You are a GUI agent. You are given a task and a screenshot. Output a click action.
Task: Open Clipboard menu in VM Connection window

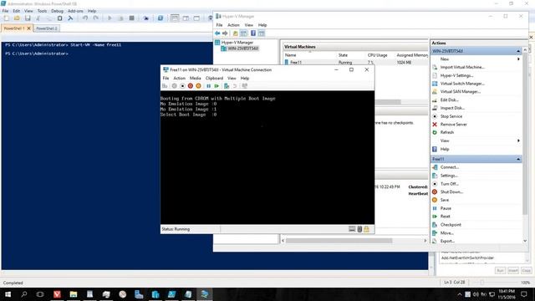pos(214,78)
